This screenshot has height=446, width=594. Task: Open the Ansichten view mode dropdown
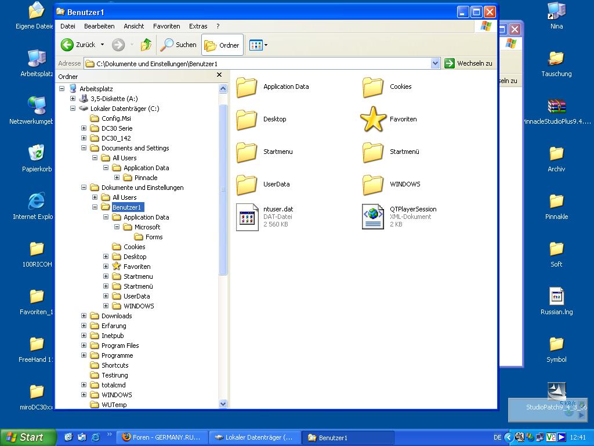(x=266, y=45)
